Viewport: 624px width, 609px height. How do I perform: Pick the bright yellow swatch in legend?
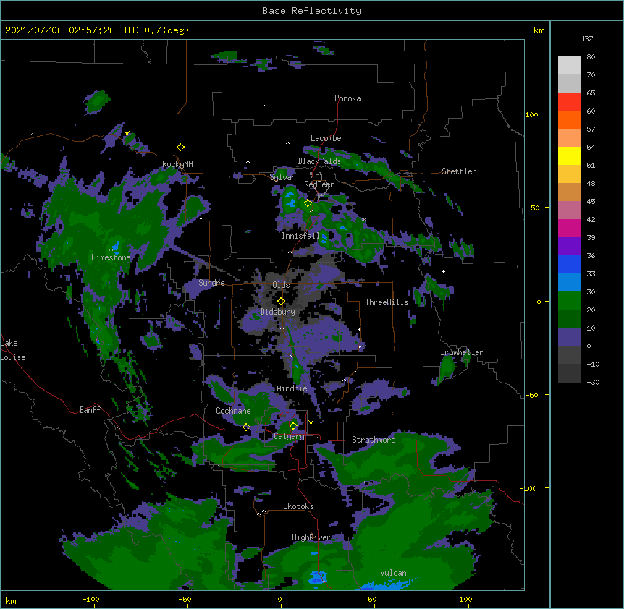click(569, 156)
